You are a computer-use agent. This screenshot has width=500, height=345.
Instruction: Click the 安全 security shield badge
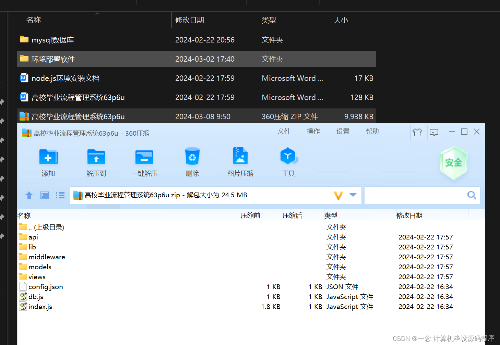pyautogui.click(x=453, y=163)
